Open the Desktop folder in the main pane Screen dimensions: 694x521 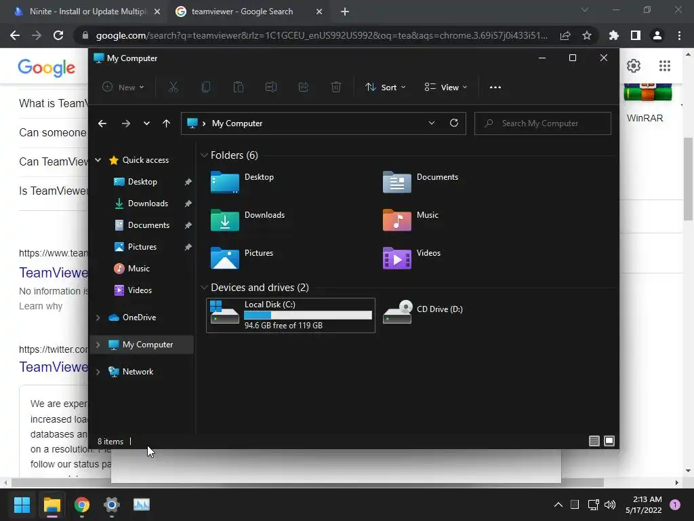point(242,182)
